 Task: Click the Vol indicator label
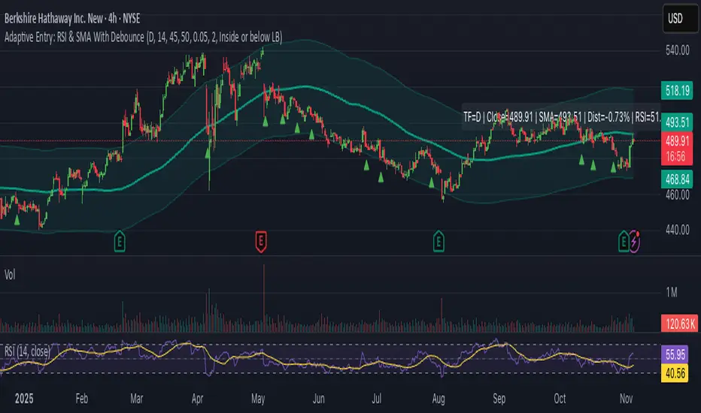coord(10,275)
